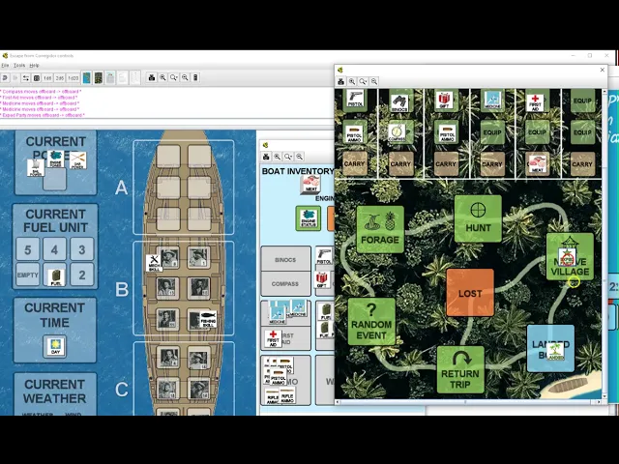Select the Compass counter in expedition window

397,132
